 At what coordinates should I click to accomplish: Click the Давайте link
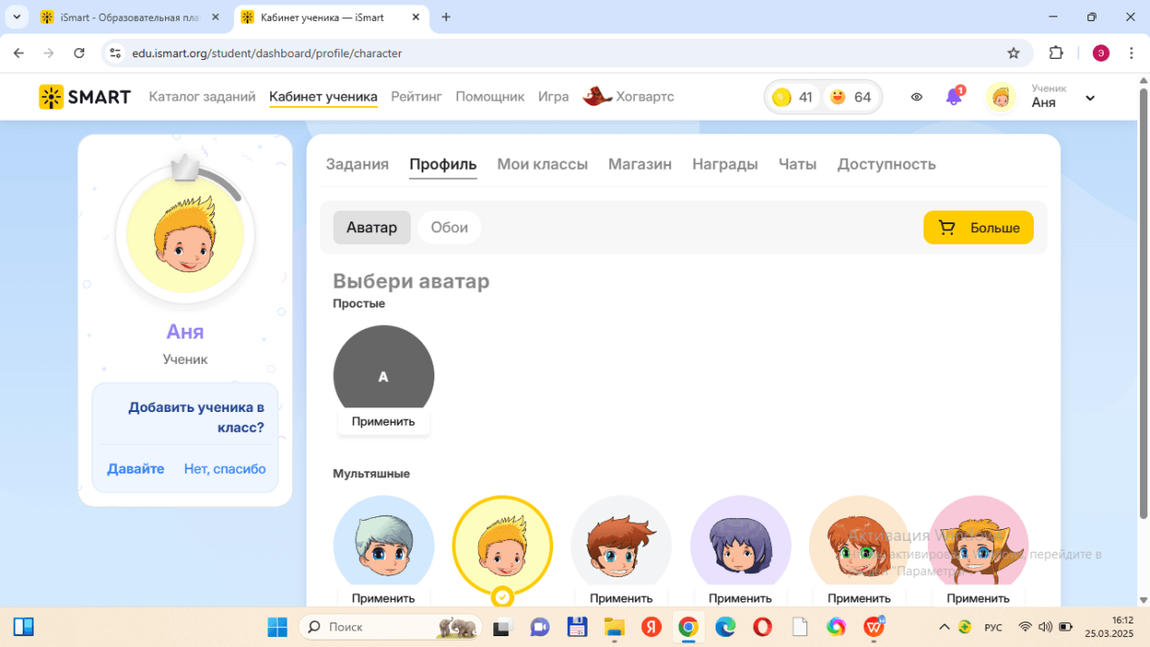pyautogui.click(x=135, y=469)
